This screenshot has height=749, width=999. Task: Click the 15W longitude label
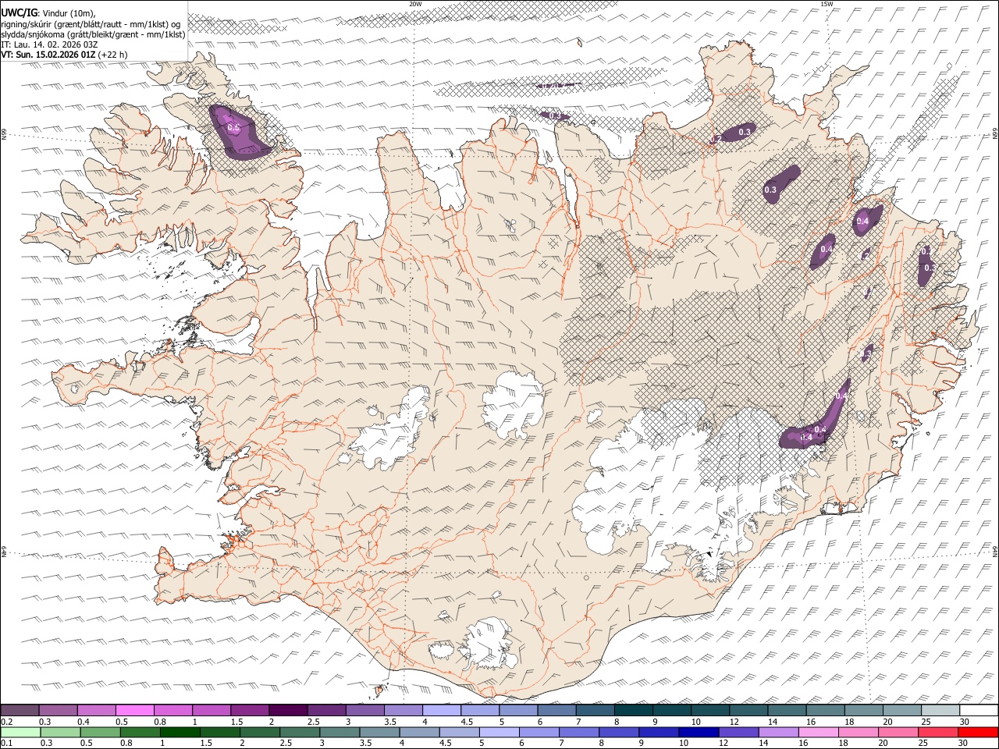coord(827,4)
